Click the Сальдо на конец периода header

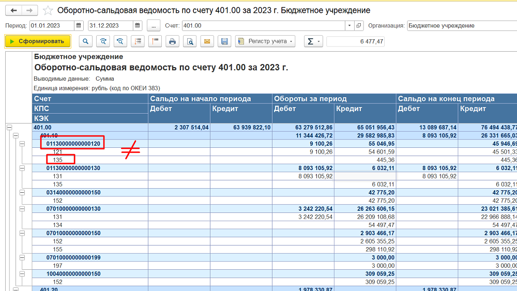tap(457, 99)
